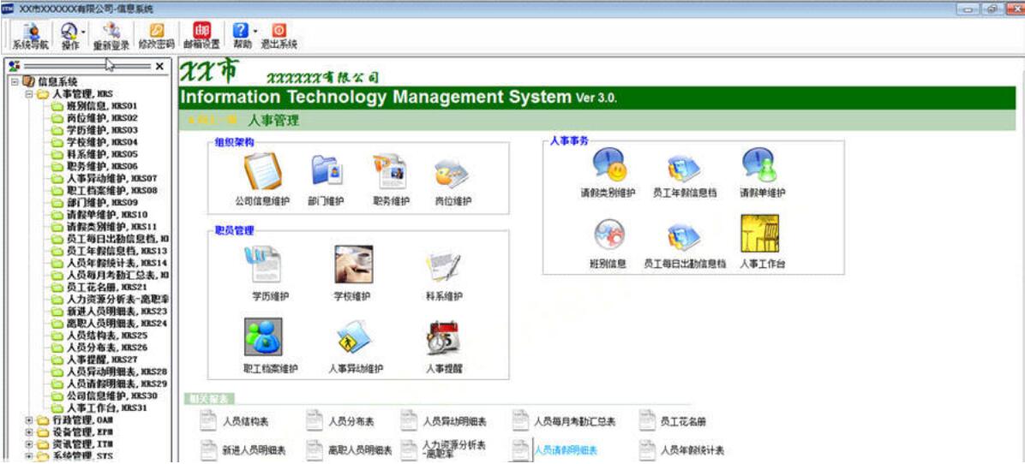Open the 人事工作台 yellow desk icon
The width and height of the screenshot is (1025, 464).
tap(759, 234)
